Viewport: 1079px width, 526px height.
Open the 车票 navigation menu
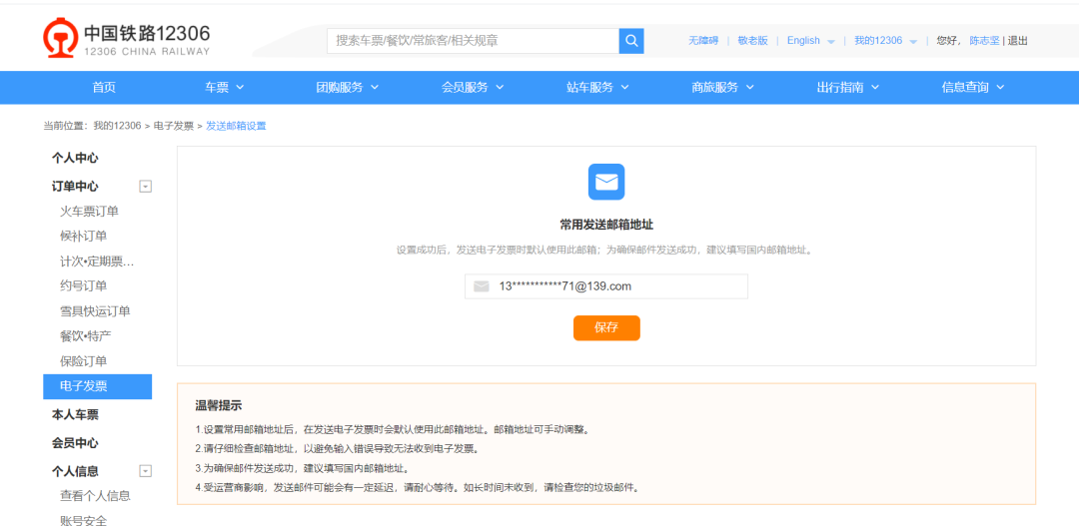pos(225,88)
